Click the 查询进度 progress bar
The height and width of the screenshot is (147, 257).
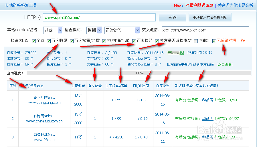click(139, 73)
